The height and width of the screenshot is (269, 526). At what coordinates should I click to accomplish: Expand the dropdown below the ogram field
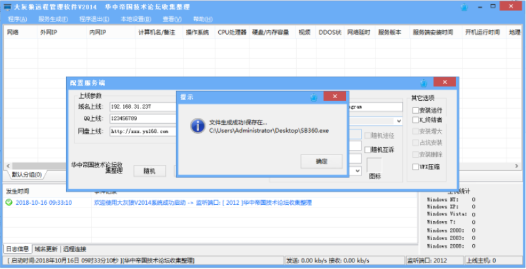[x=398, y=121]
